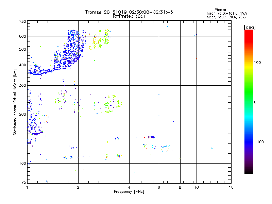Click the x-axis label '4'
The width and height of the screenshot is (272, 204).
click(129, 187)
